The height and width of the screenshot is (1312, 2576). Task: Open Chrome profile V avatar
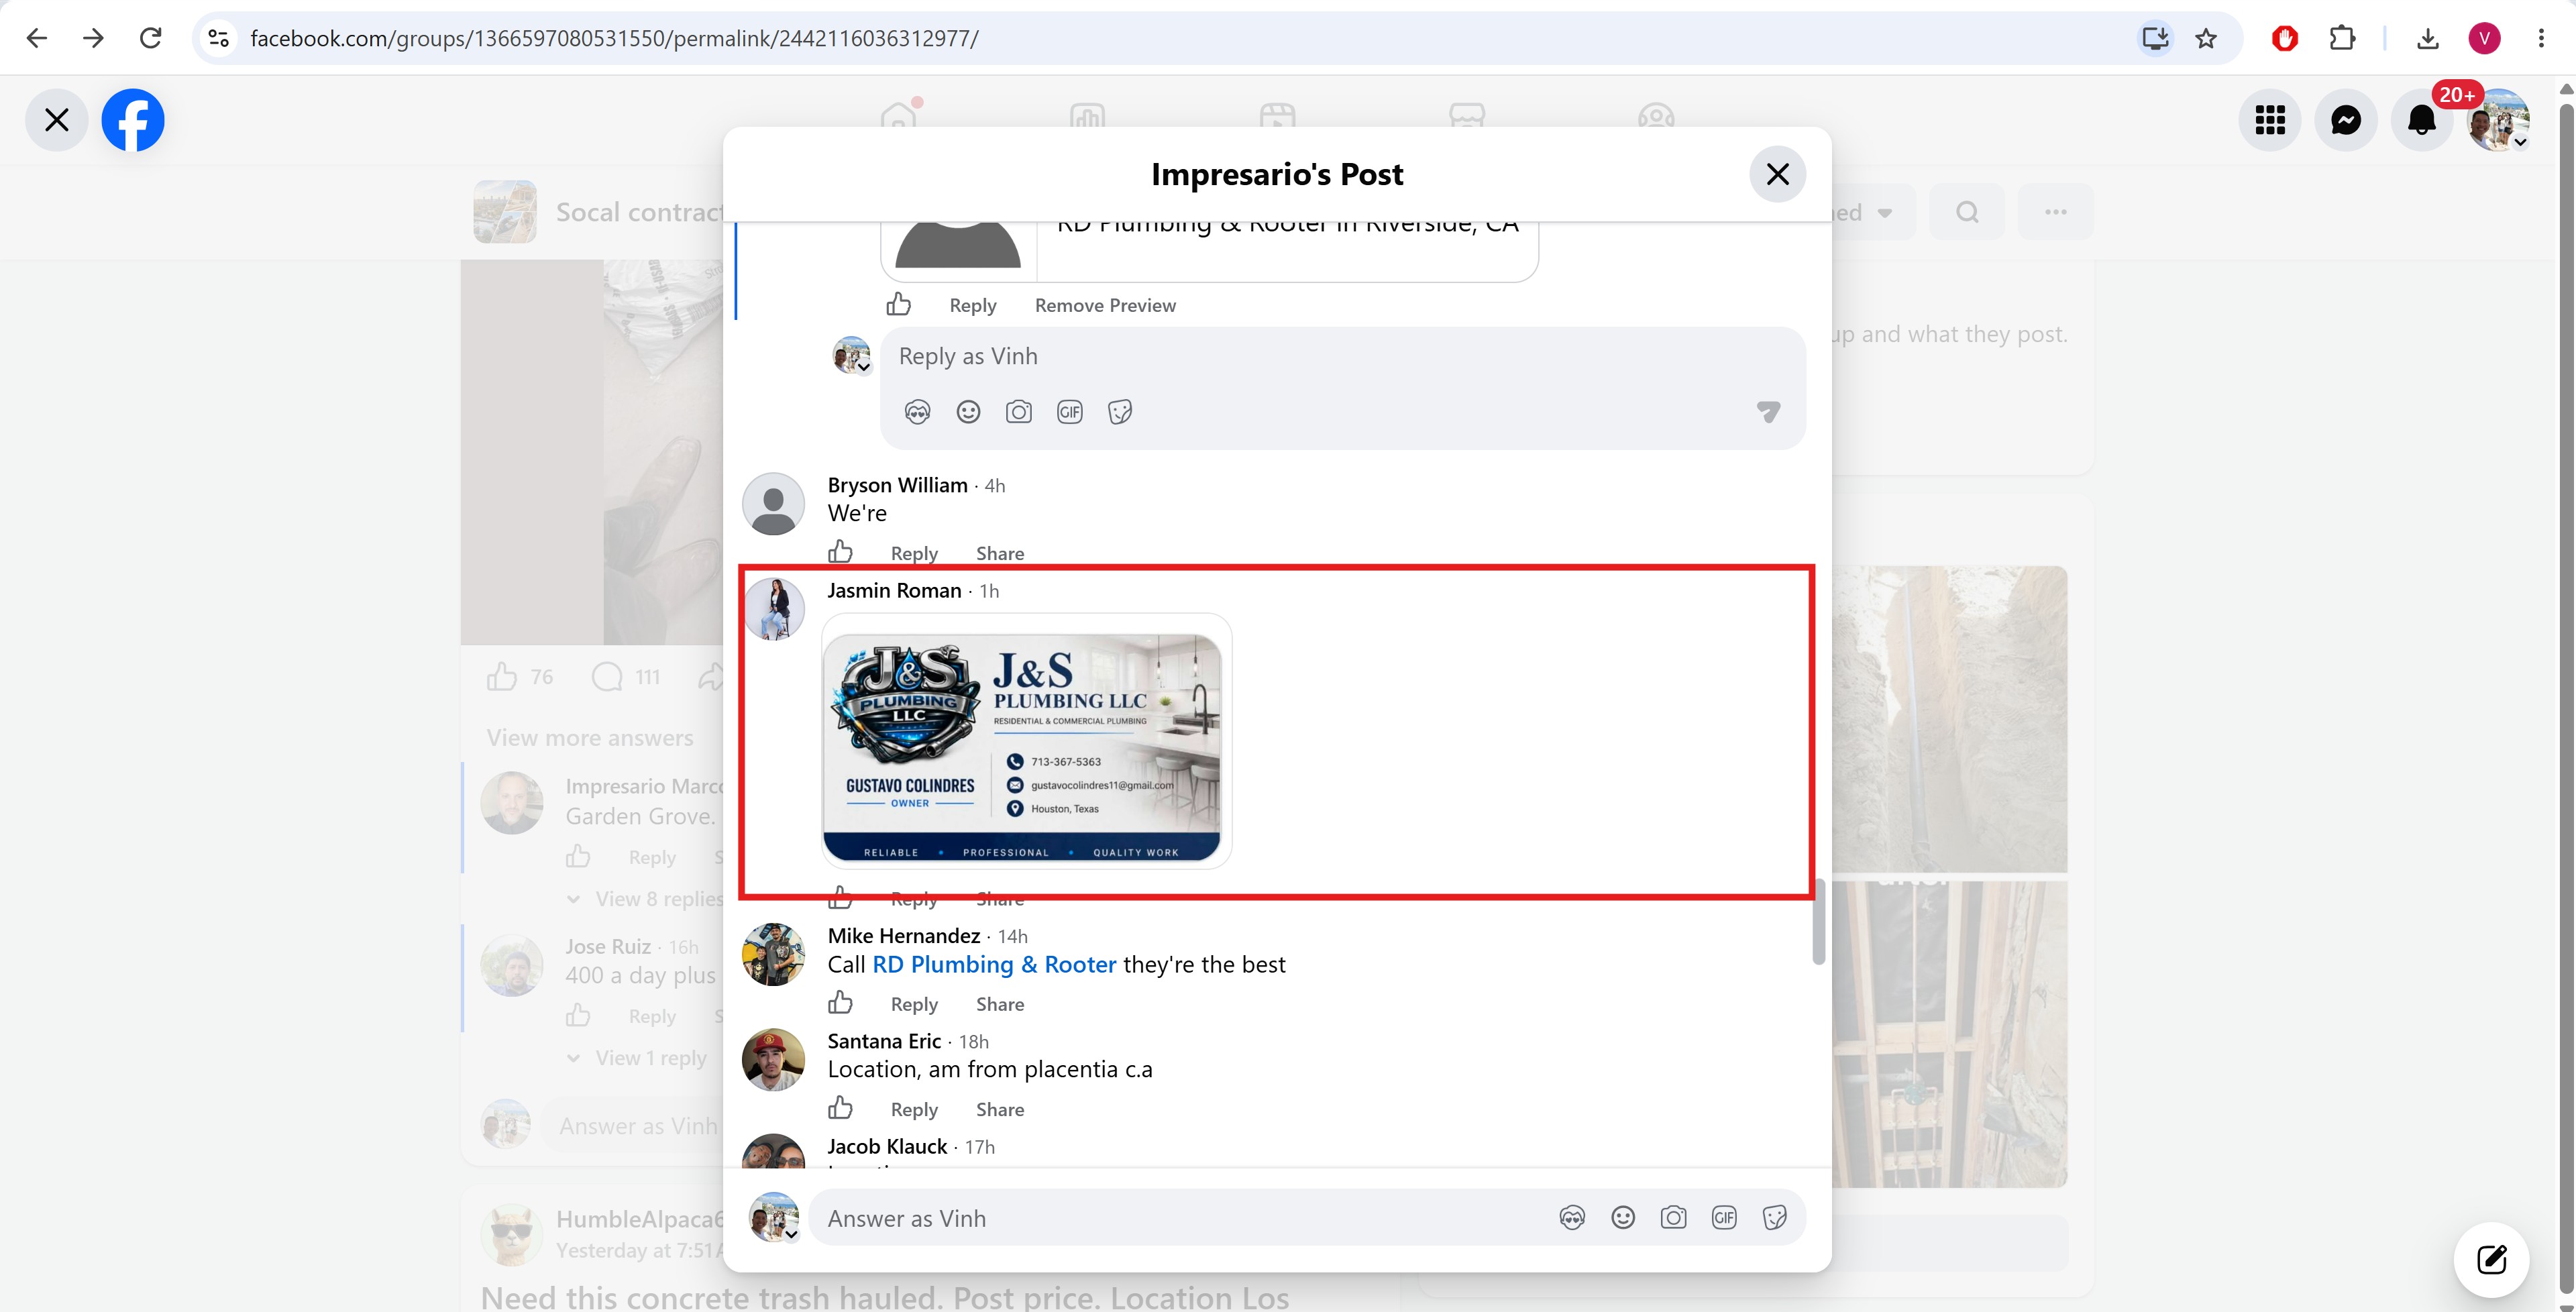pyautogui.click(x=2484, y=38)
